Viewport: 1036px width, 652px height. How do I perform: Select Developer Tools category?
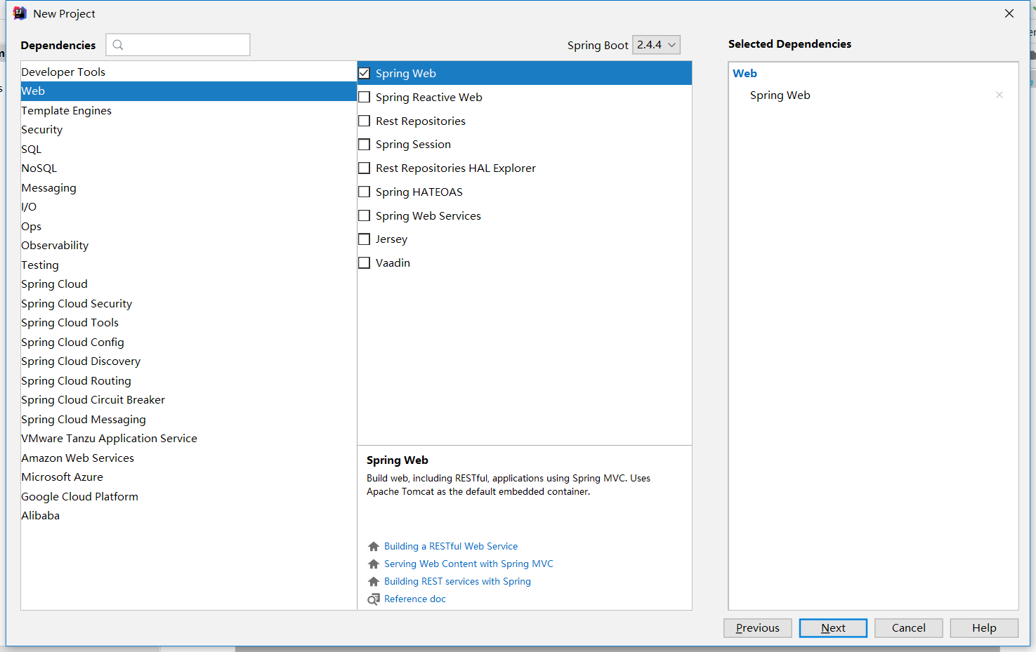189,72
